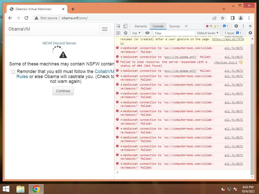Close Obama's Virtual Machines tab
The height and width of the screenshot is (194, 259).
[63, 9]
